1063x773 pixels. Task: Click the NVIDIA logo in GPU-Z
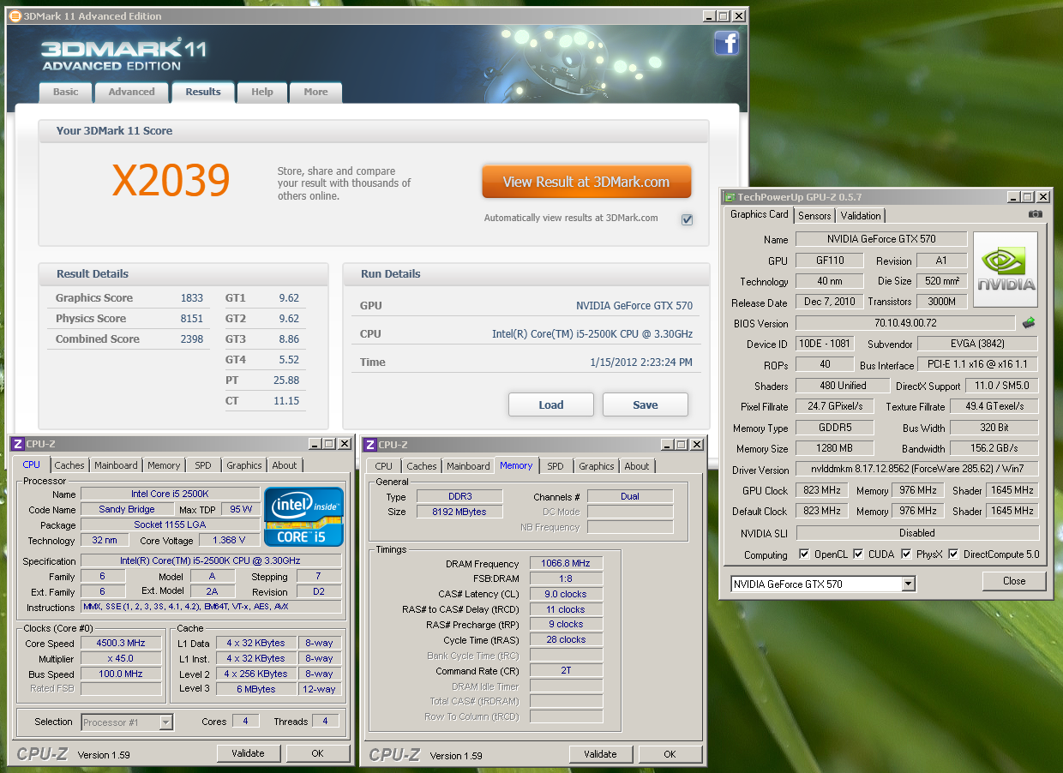tap(1006, 269)
